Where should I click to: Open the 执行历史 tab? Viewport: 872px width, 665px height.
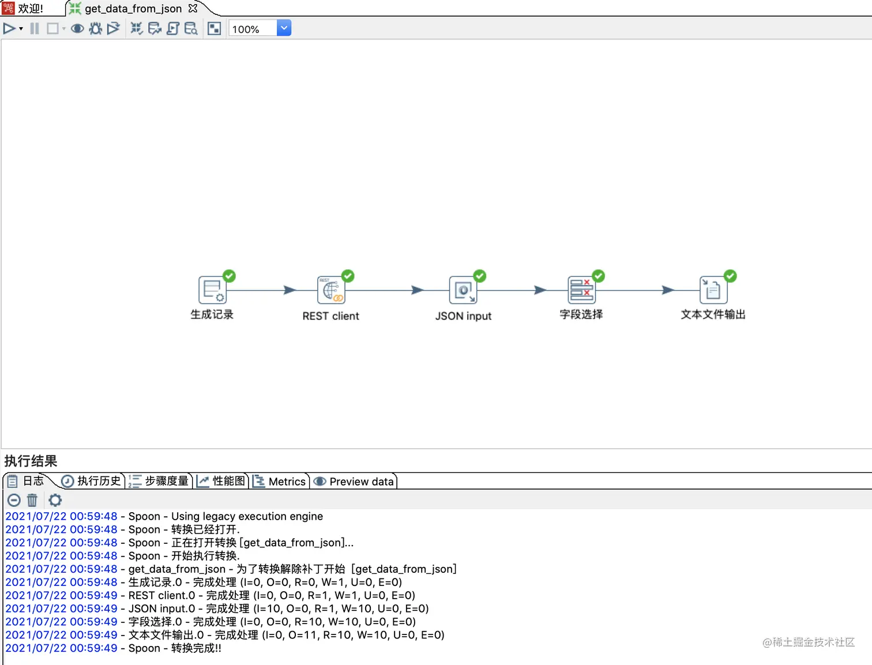click(x=91, y=481)
